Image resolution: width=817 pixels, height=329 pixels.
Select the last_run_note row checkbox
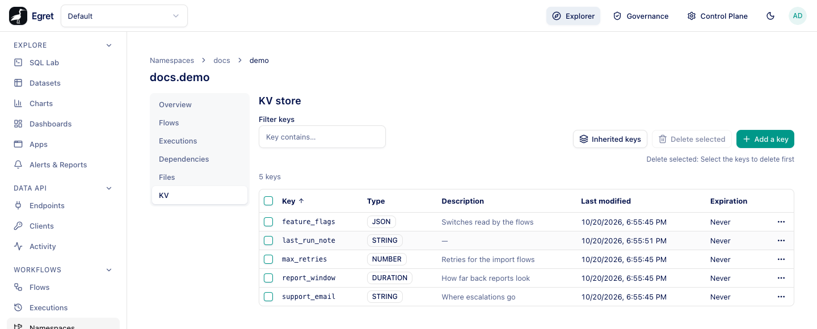(268, 241)
